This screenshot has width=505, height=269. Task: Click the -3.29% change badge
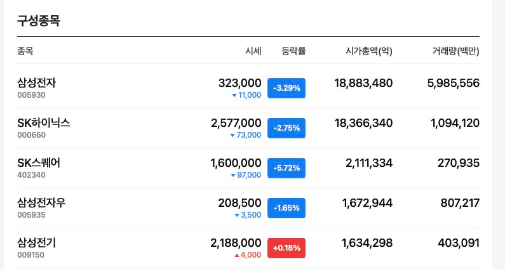286,88
